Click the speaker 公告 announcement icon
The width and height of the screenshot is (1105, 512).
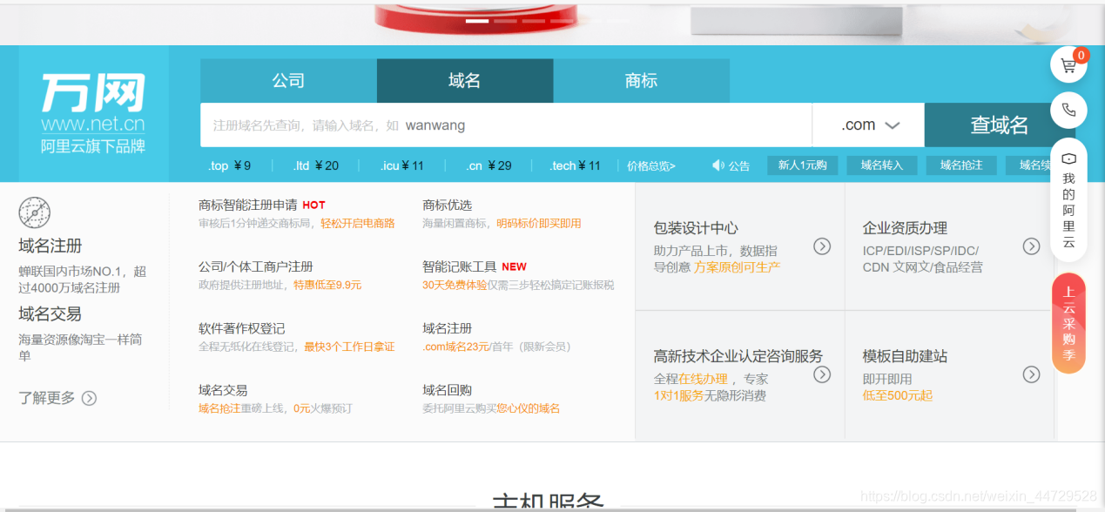tap(718, 165)
